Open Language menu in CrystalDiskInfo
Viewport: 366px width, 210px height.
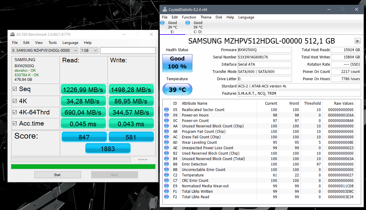pyautogui.click(x=246, y=17)
